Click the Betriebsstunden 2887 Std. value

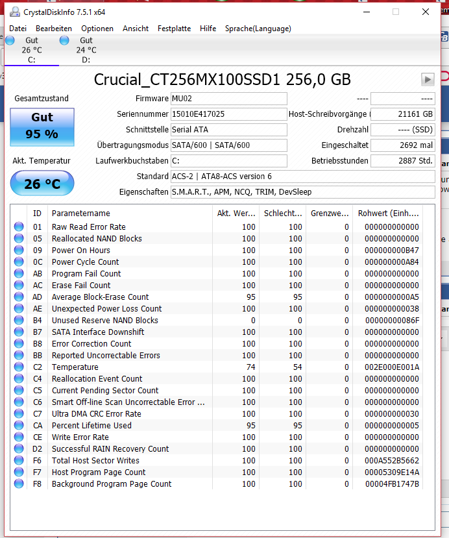tap(403, 161)
